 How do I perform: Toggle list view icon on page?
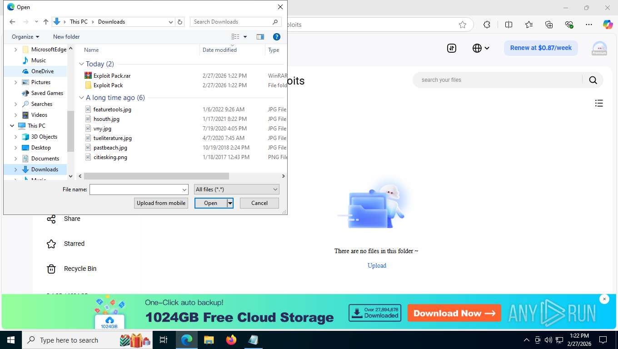[599, 104]
